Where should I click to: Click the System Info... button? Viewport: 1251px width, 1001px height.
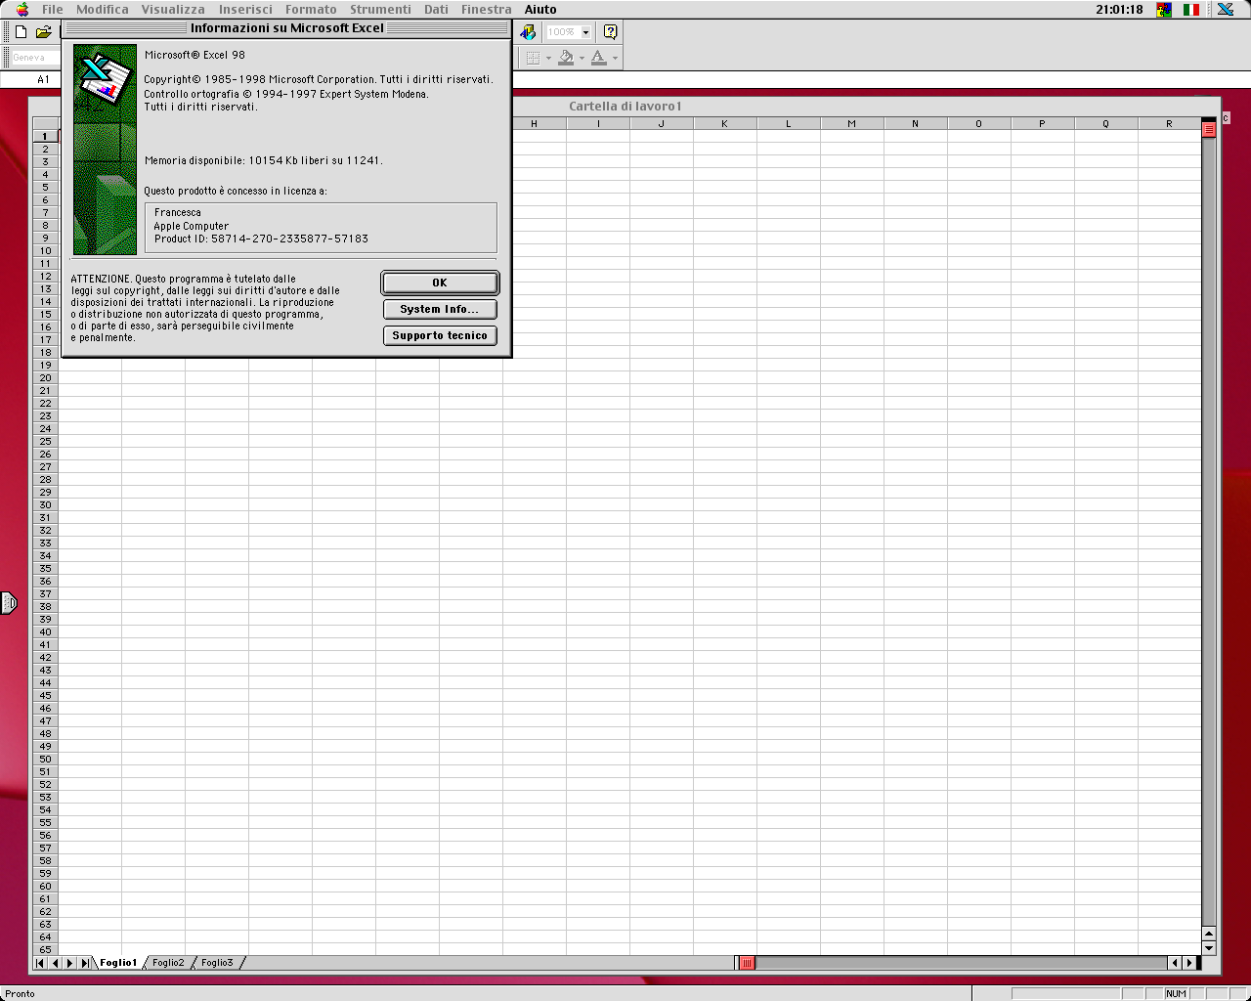click(440, 309)
